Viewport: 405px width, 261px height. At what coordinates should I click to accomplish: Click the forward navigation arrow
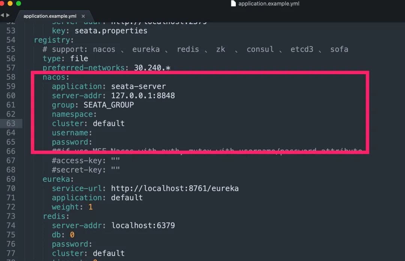[8, 15]
